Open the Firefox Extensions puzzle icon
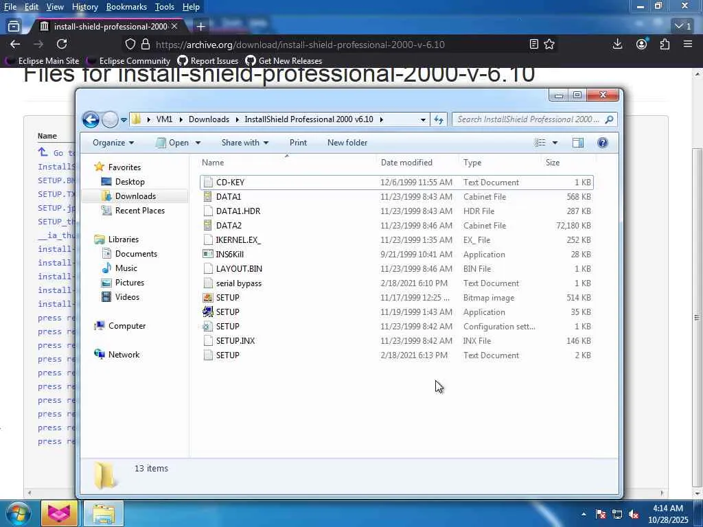The height and width of the screenshot is (527, 703). (x=665, y=44)
